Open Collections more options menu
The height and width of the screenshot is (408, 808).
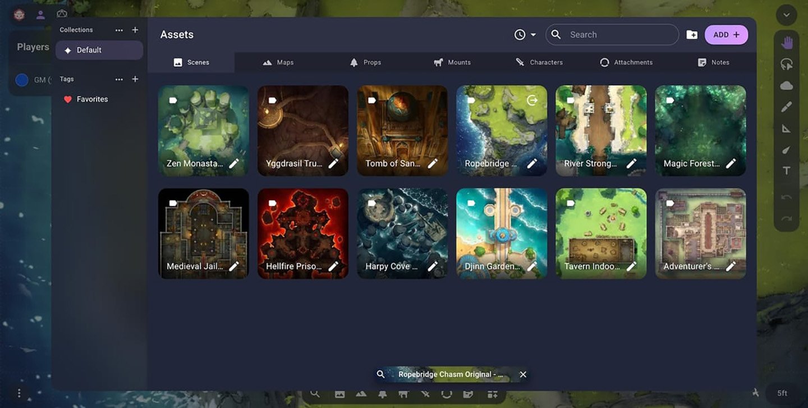pos(119,30)
